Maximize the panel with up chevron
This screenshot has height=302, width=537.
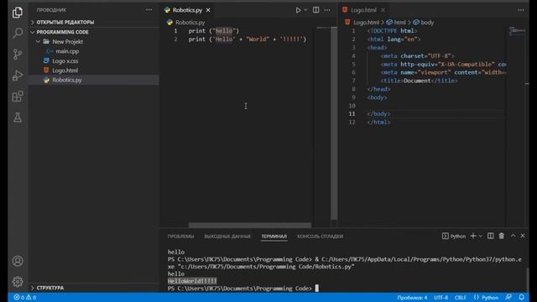click(513, 236)
